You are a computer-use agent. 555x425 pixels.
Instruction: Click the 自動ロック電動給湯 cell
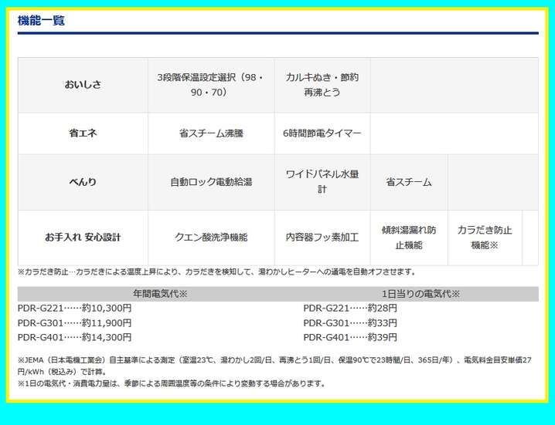tap(211, 182)
